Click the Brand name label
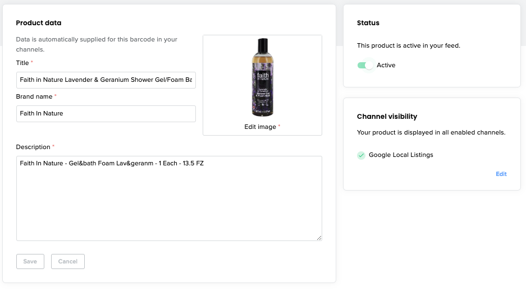 pyautogui.click(x=34, y=96)
